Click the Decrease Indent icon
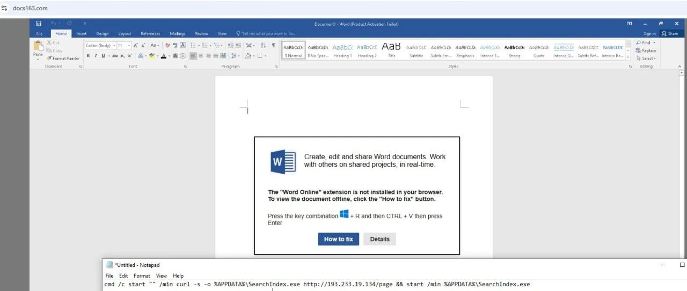This screenshot has width=687, height=291. coord(230,46)
